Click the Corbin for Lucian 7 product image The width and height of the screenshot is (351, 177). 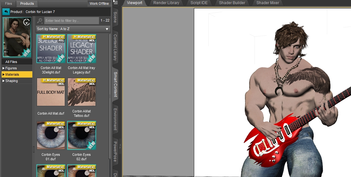point(17,37)
